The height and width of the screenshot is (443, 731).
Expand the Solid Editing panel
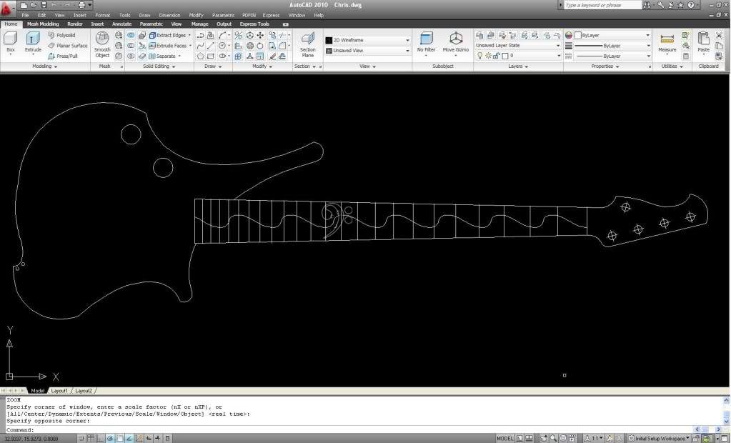(159, 66)
